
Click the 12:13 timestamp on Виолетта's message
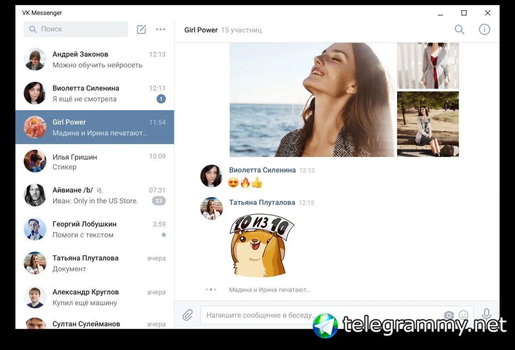(x=307, y=171)
